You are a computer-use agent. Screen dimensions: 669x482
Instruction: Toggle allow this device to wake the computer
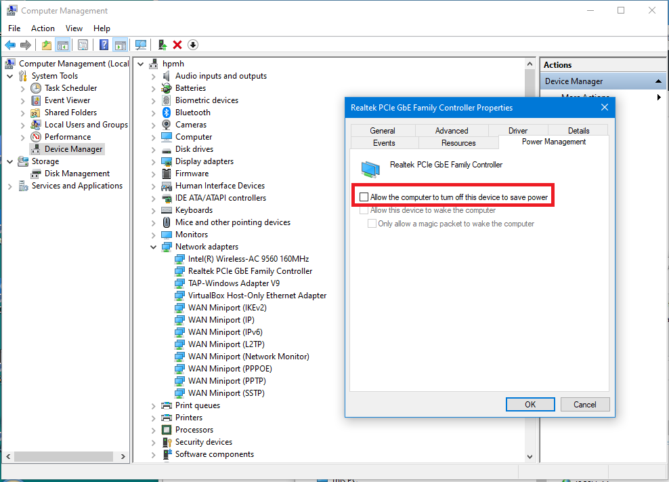tap(364, 210)
